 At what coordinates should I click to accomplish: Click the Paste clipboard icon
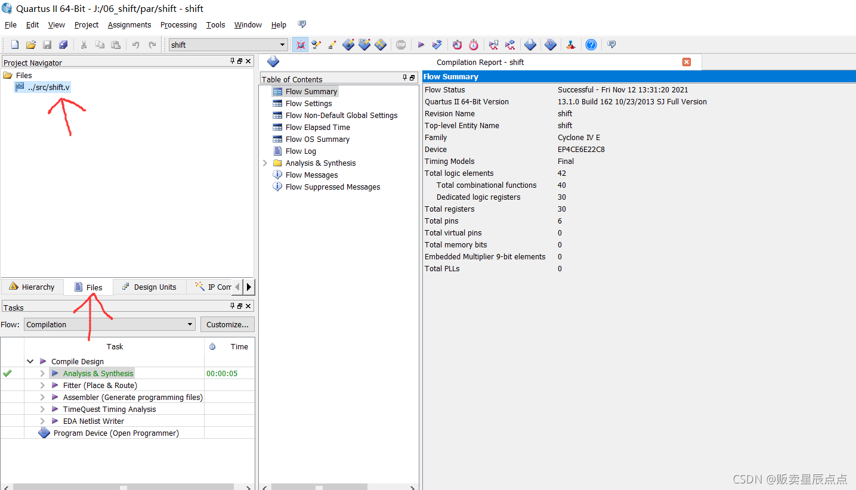point(116,45)
